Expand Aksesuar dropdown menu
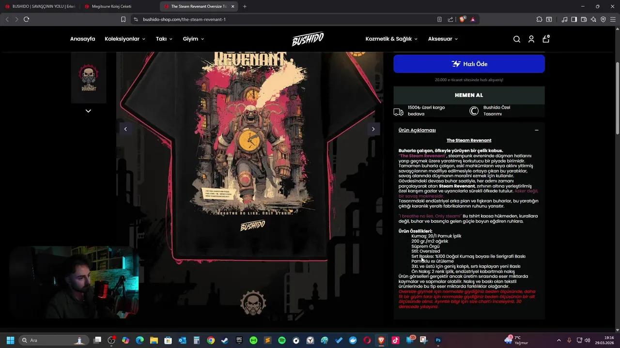The height and width of the screenshot is (348, 620). [x=443, y=39]
